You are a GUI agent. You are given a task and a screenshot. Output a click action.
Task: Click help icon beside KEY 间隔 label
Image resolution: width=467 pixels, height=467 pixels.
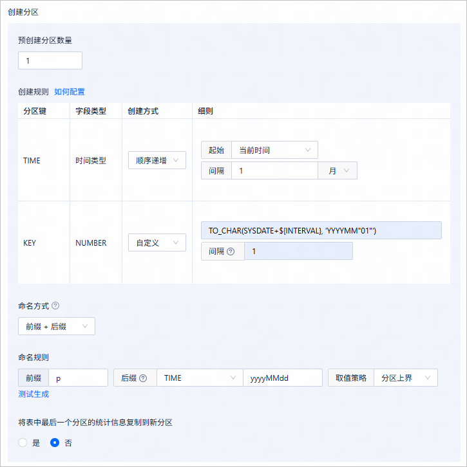point(231,252)
